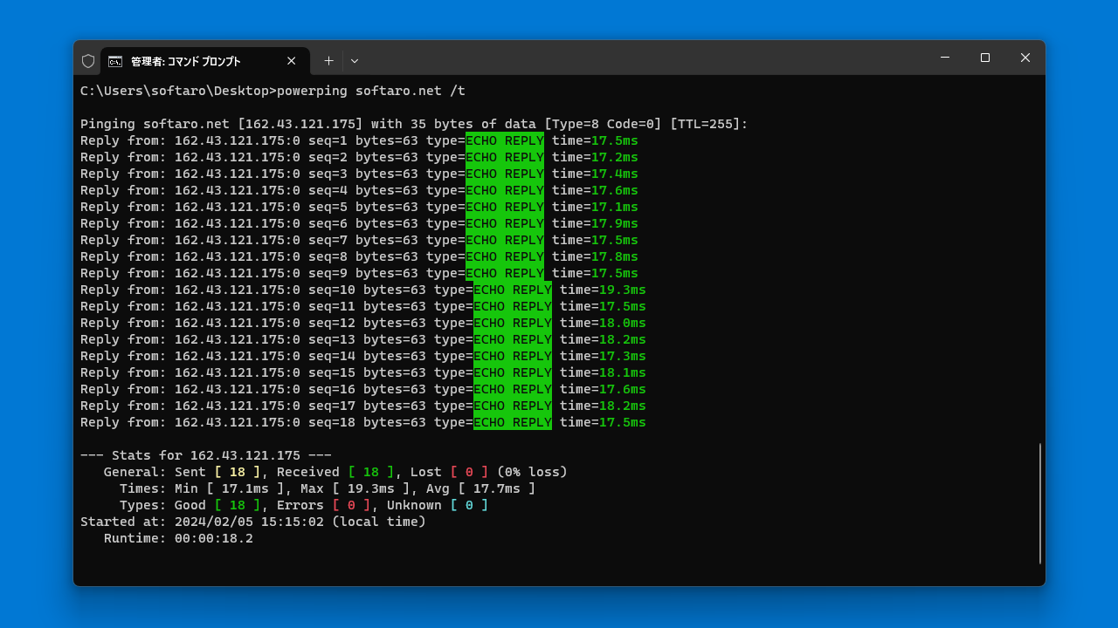This screenshot has width=1118, height=628.
Task: Click the 'Pinging softaro.net' header line
Action: (x=414, y=124)
